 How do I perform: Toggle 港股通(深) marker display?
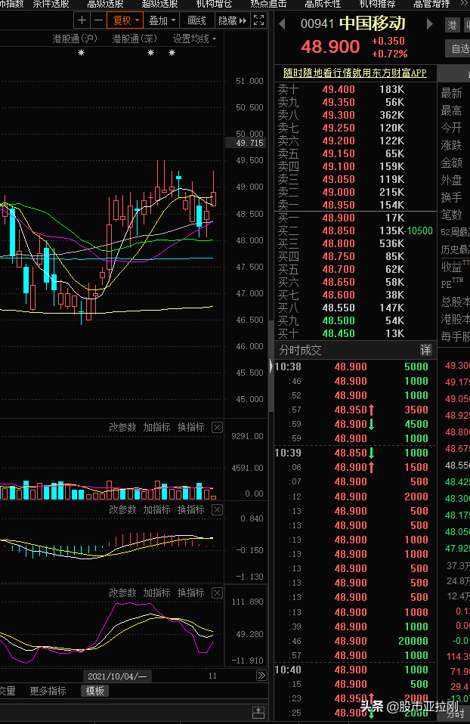(x=135, y=39)
